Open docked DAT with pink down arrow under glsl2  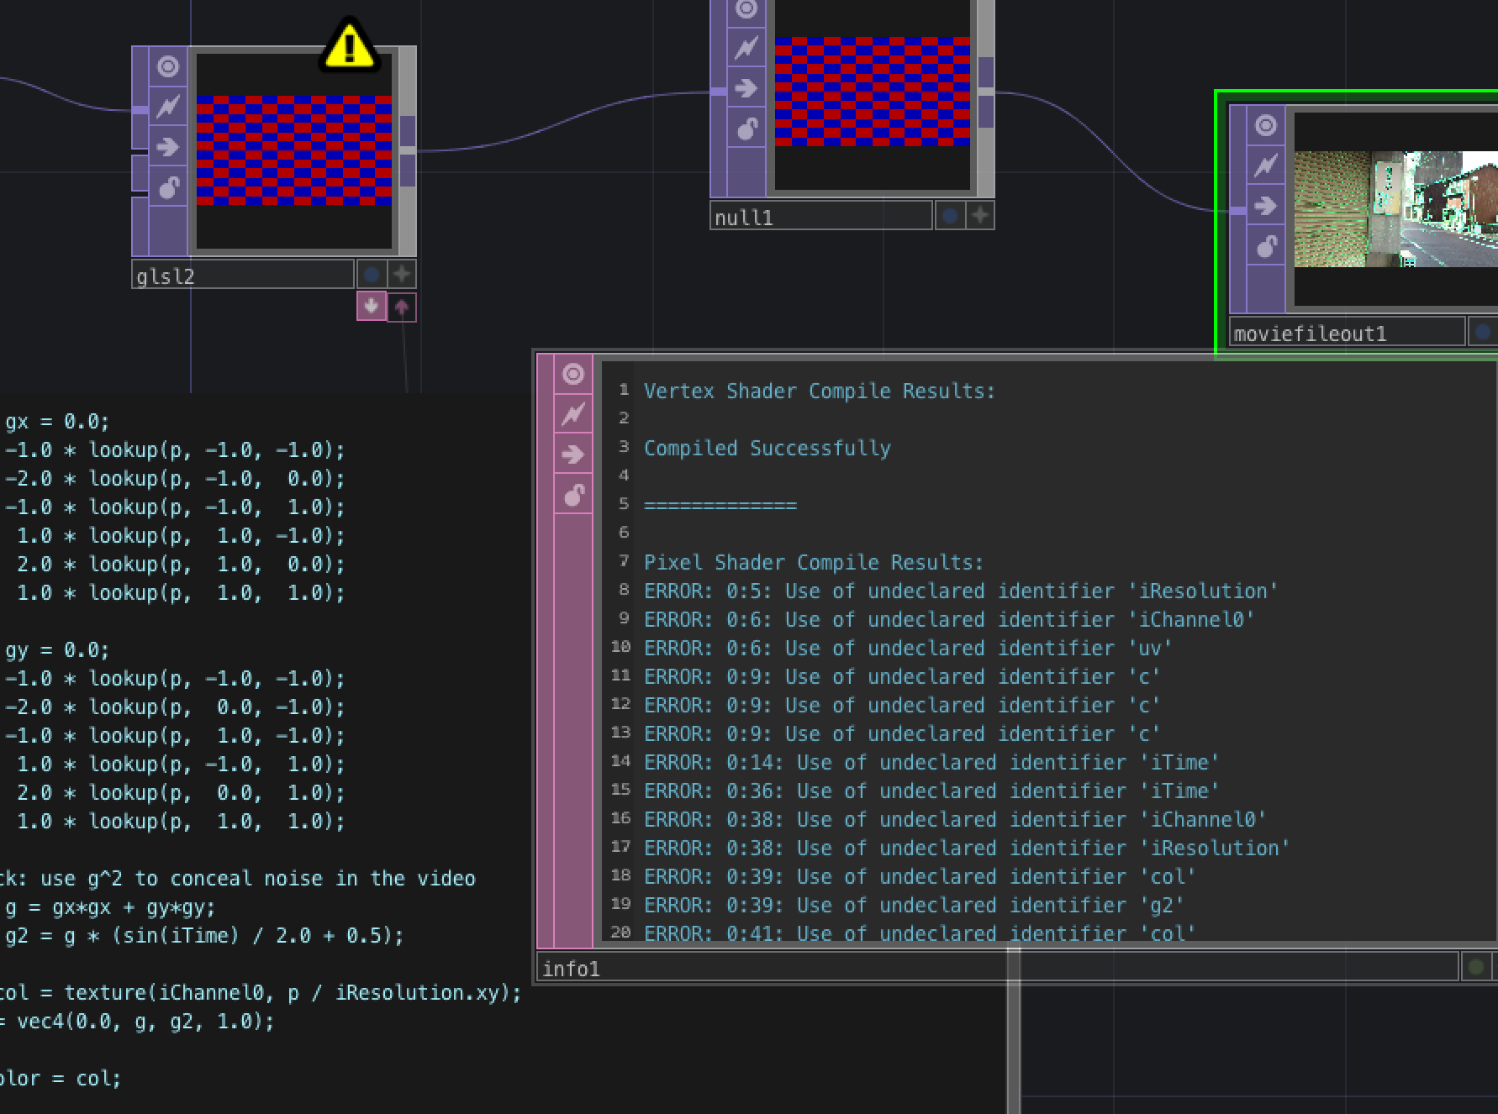pos(370,307)
